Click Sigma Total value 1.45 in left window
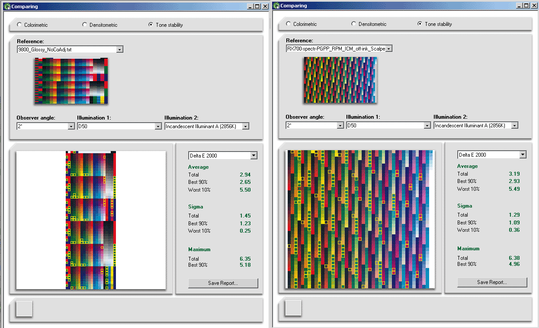 click(x=245, y=216)
